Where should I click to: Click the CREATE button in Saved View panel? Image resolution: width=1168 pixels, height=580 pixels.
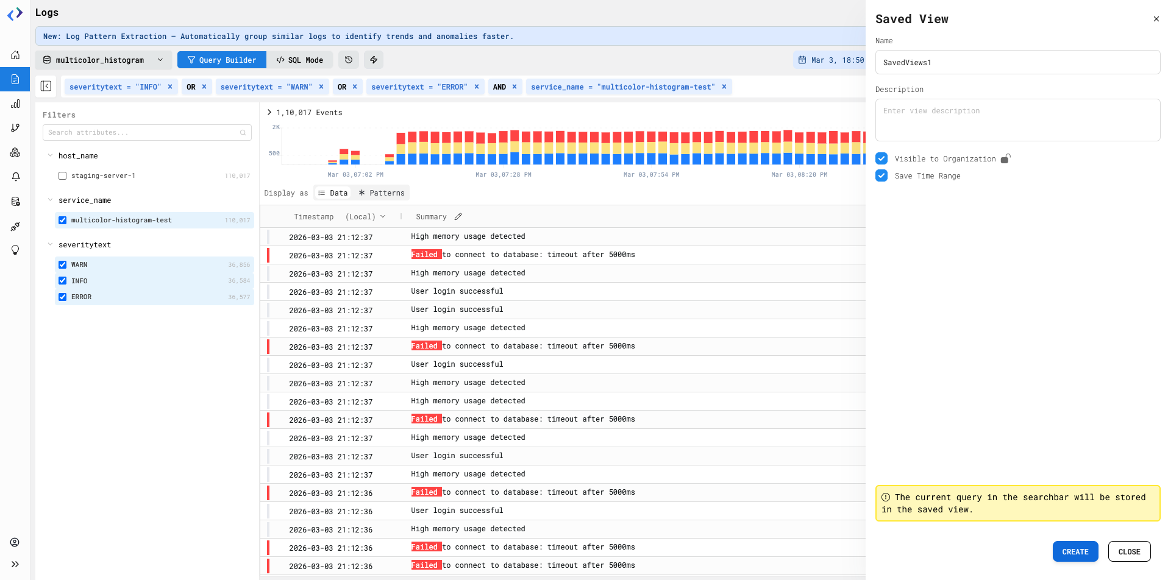point(1075,551)
